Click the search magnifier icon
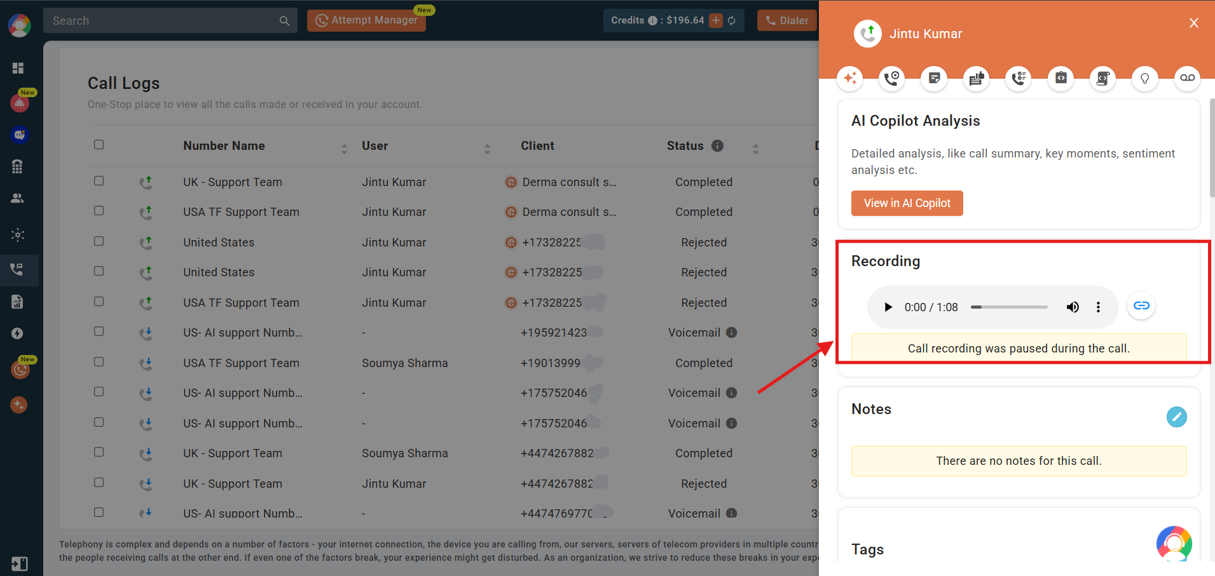 tap(284, 21)
